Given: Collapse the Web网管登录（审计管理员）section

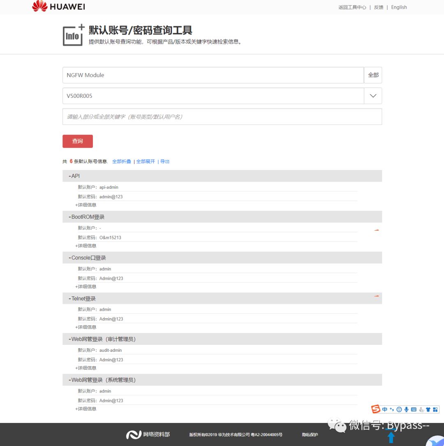Looking at the screenshot, I should point(222,339).
